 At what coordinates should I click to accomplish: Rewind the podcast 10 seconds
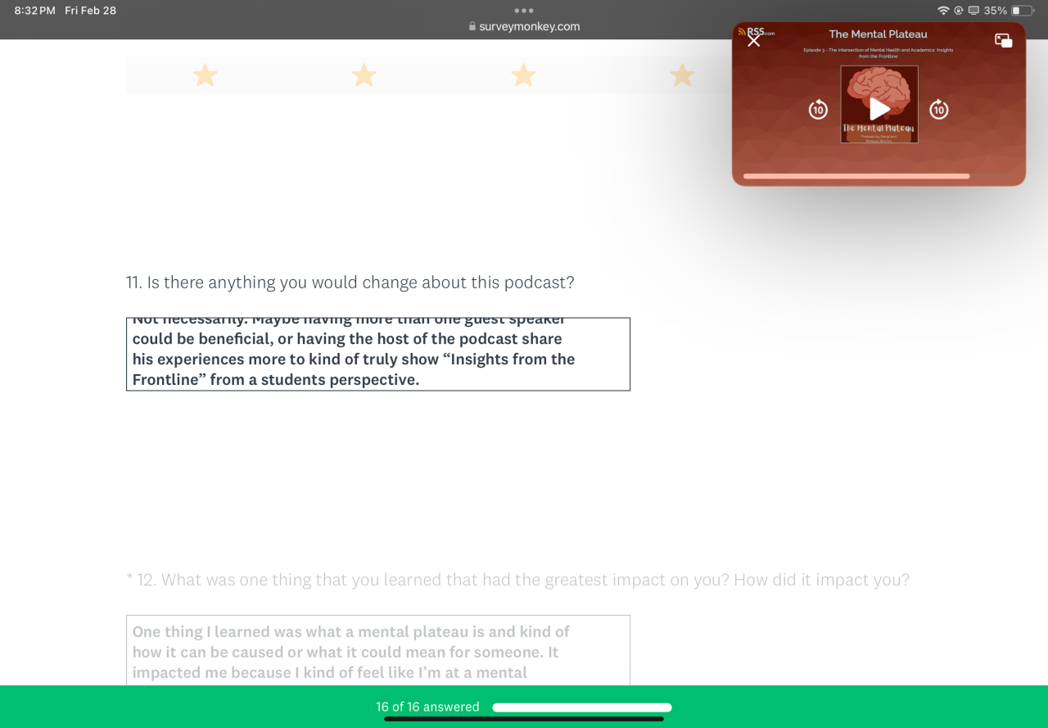point(818,109)
